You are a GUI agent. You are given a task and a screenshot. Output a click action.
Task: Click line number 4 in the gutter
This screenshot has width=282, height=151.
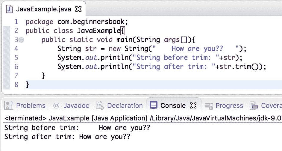coord(16,49)
